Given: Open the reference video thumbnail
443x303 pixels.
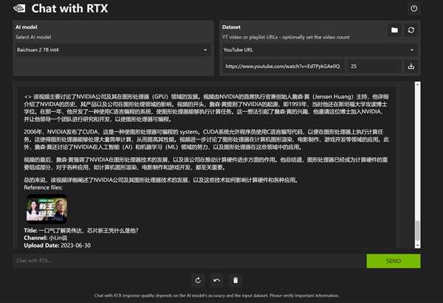Looking at the screenshot, I should click(47, 209).
